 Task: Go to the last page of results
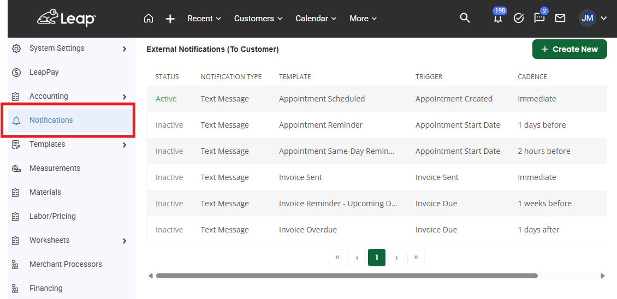[416, 258]
